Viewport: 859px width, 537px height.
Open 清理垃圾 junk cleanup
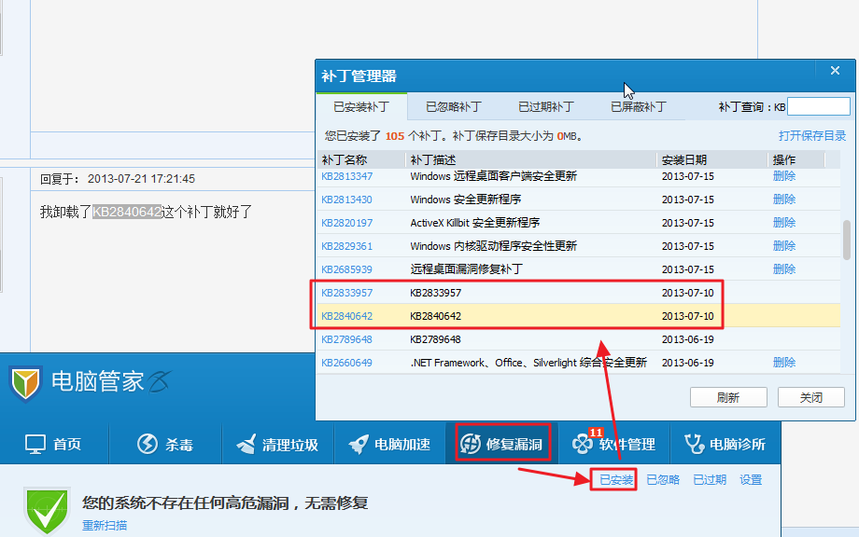277,444
